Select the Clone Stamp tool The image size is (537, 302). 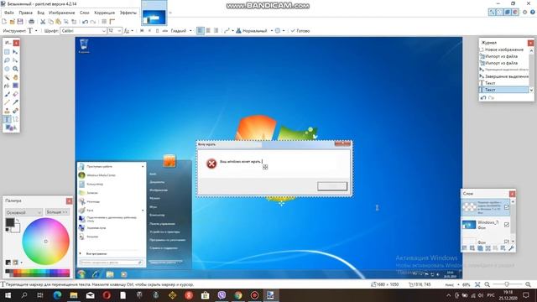coord(7,111)
